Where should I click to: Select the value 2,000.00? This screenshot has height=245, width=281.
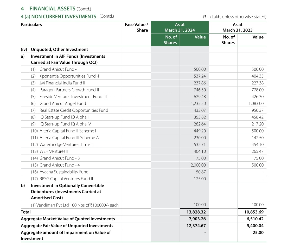pos(198,165)
